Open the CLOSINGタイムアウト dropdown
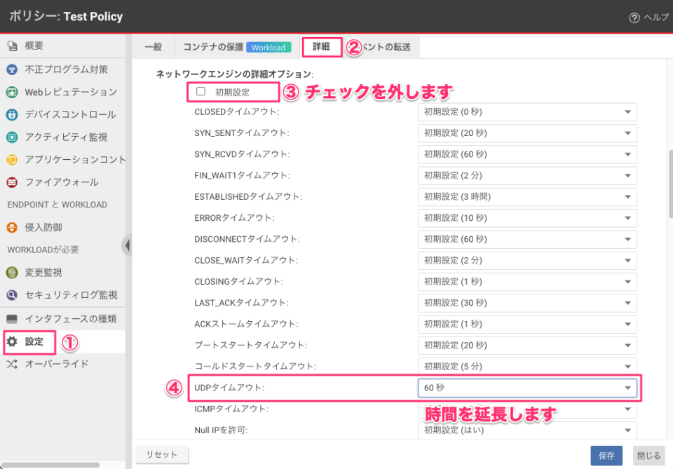The image size is (673, 469). click(527, 282)
